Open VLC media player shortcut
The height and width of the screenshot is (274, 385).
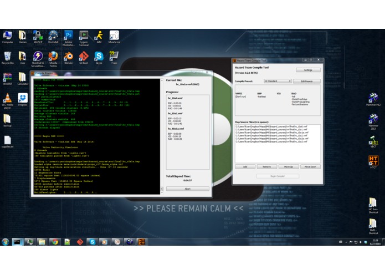tap(7, 101)
